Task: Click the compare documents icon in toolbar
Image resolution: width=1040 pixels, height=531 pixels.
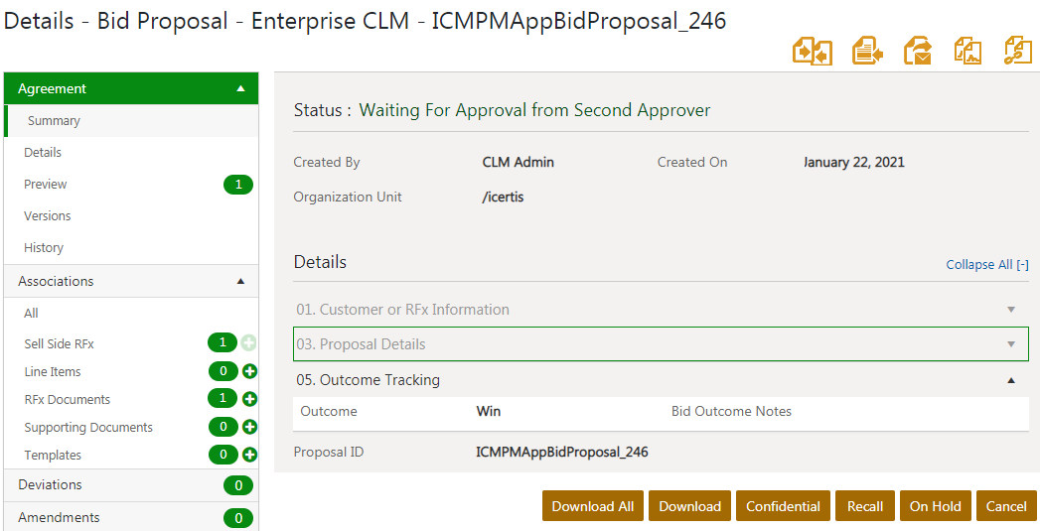Action: [812, 51]
